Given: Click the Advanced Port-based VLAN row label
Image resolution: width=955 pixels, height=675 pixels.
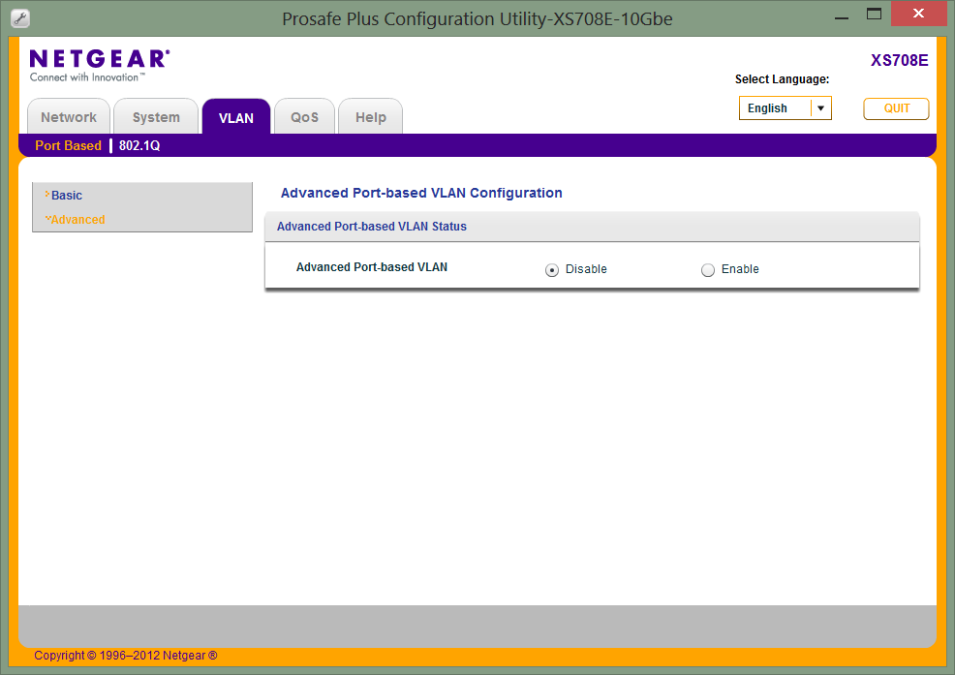Looking at the screenshot, I should point(372,267).
